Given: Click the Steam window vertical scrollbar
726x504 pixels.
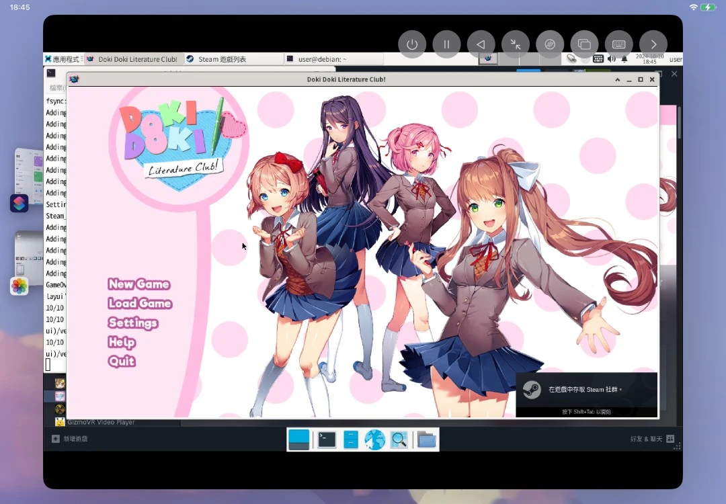Looking at the screenshot, I should click(x=679, y=123).
